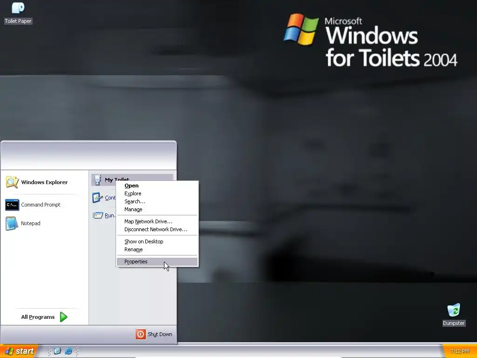Click the Notepad icon in Start menu

coord(12,223)
